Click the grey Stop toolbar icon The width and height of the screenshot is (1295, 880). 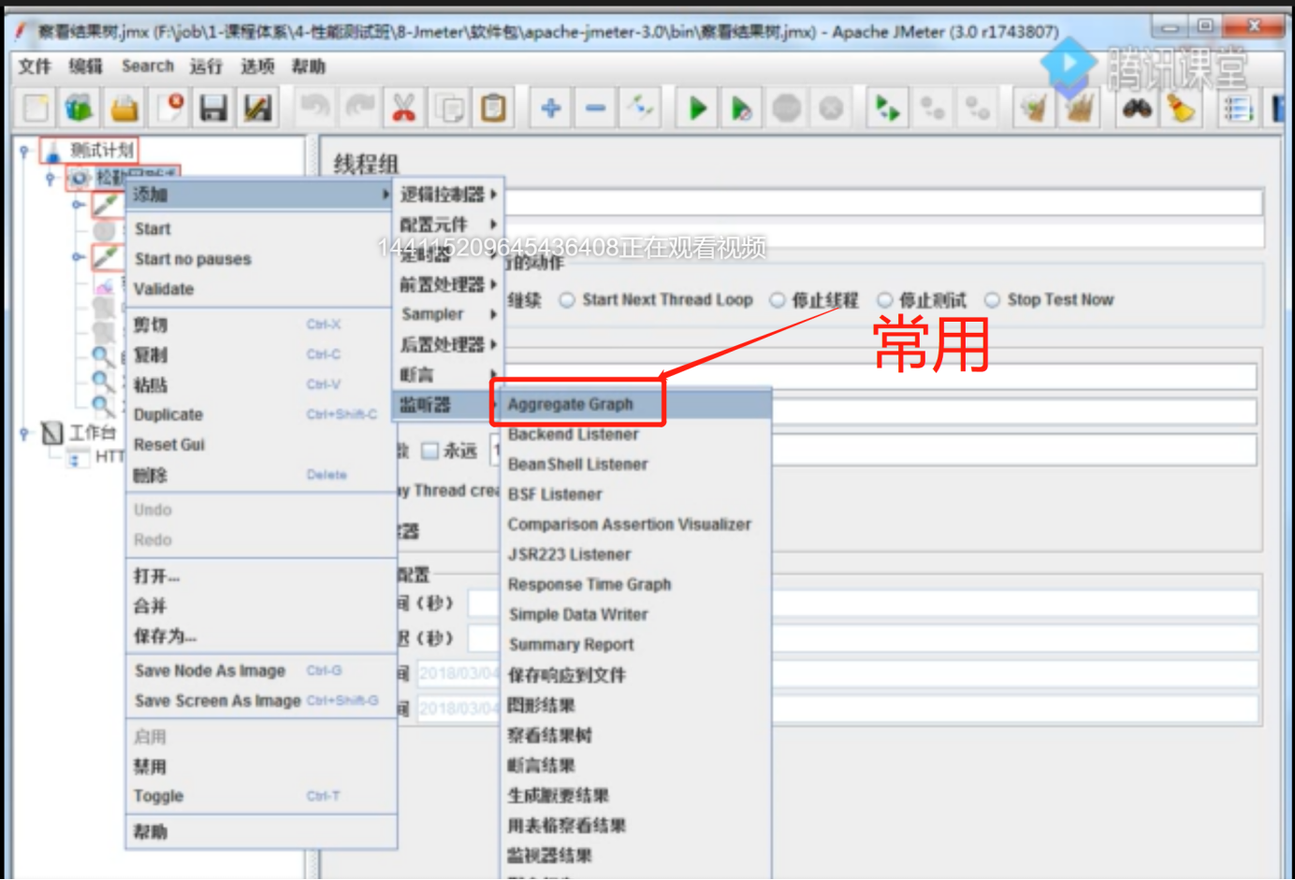[786, 108]
